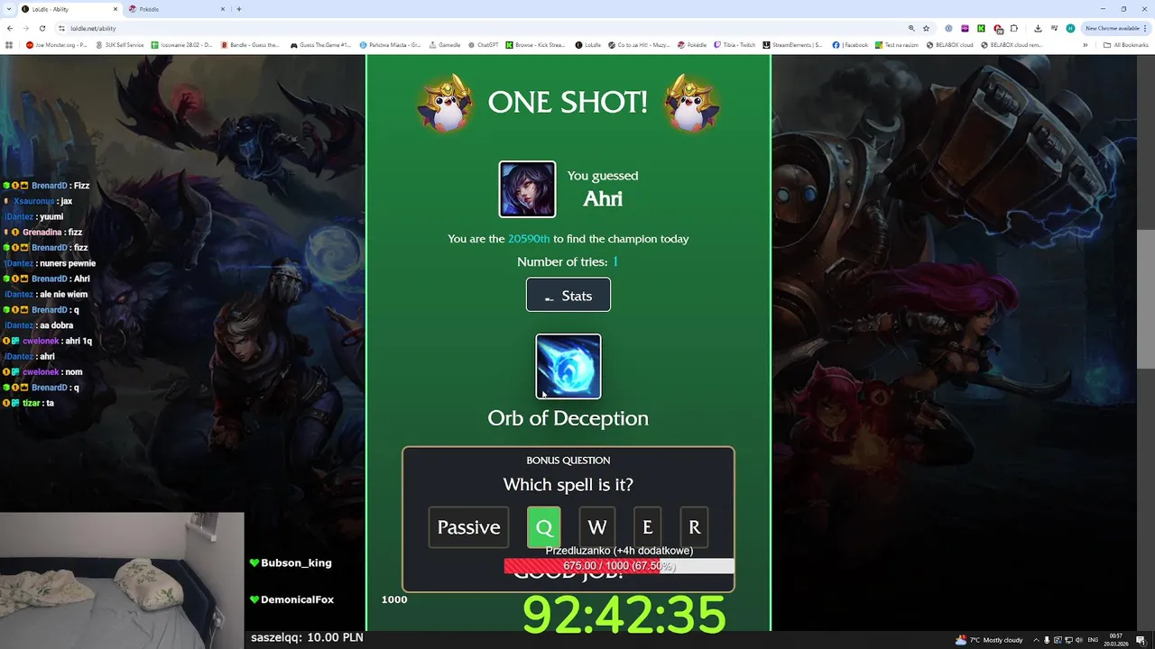
Task: Open the apps grid in bookmarks bar
Action: 9,44
